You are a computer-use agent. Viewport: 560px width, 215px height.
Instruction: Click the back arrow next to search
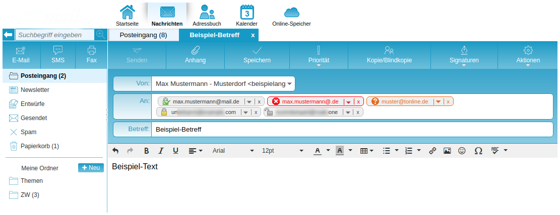(x=8, y=35)
